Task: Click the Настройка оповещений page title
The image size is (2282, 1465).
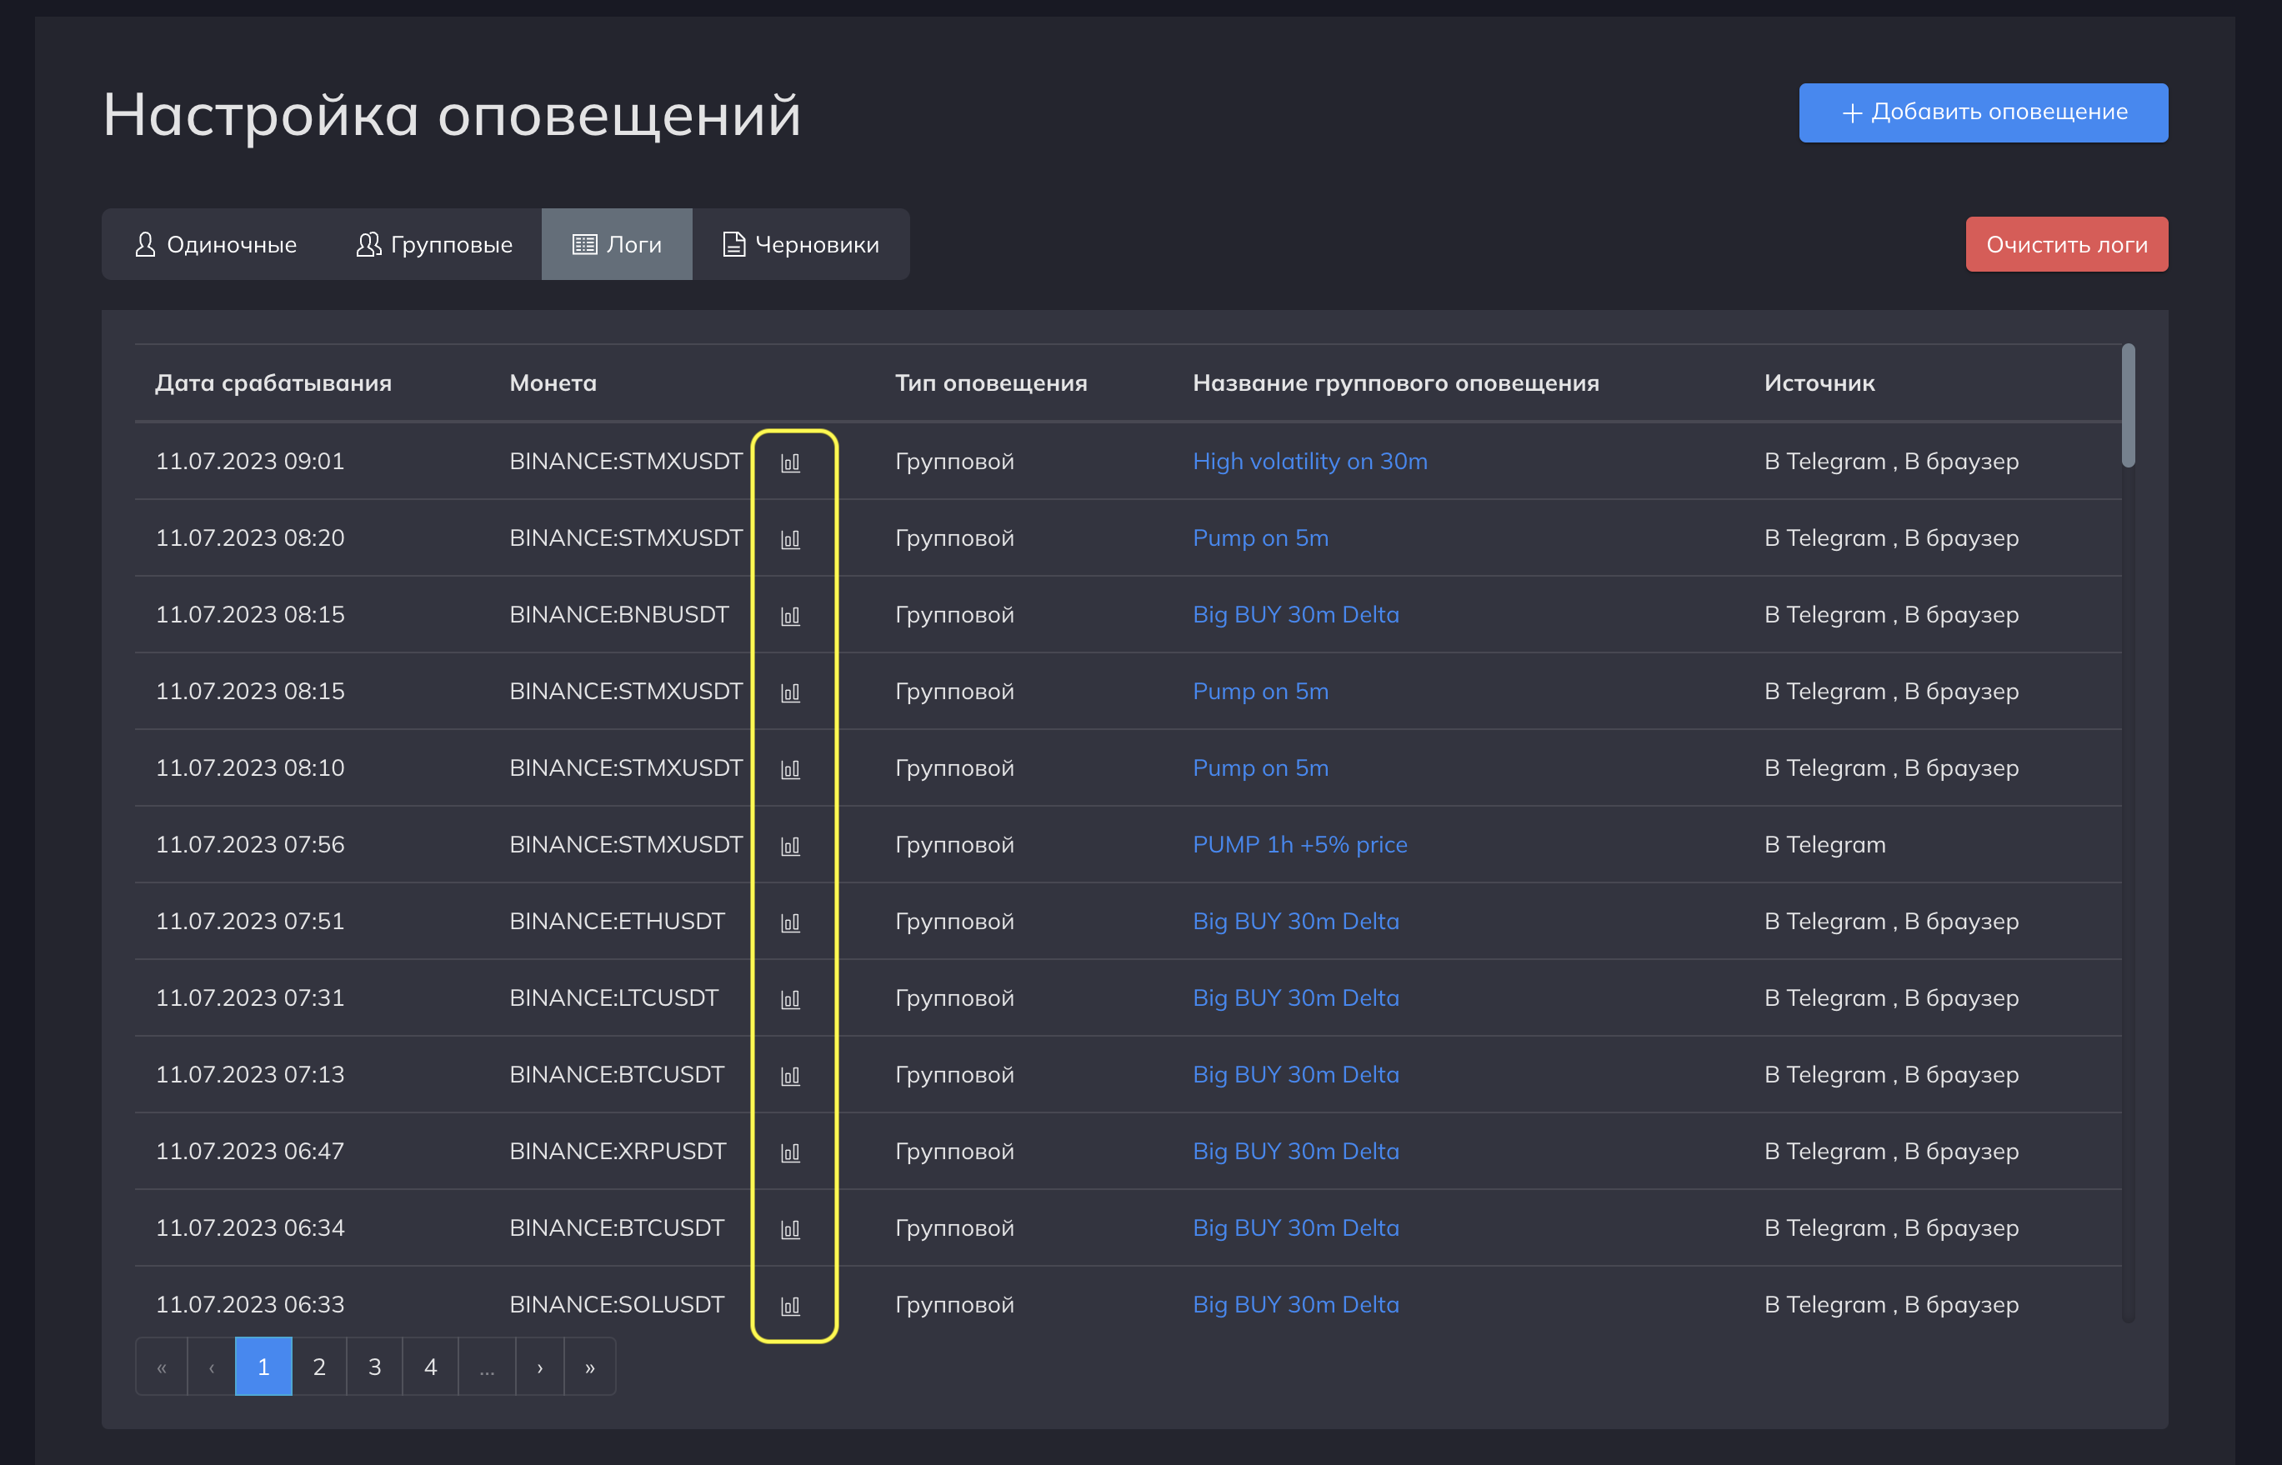Action: [452, 115]
